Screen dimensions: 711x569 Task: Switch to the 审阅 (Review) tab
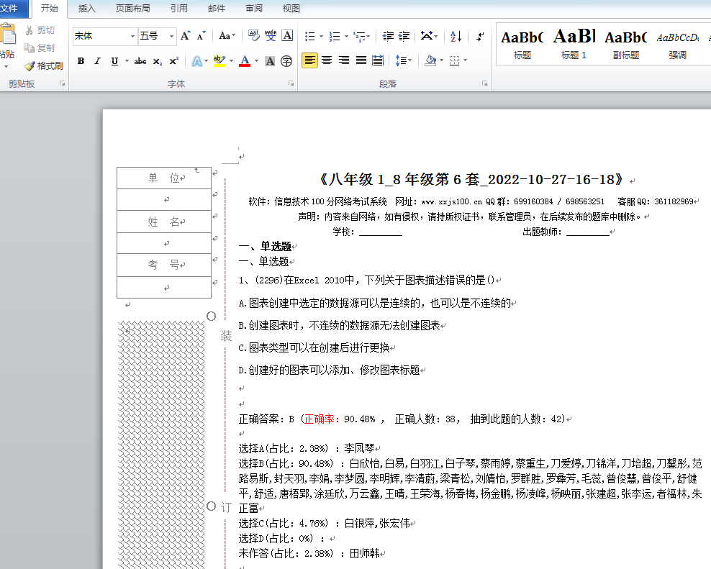coord(254,9)
